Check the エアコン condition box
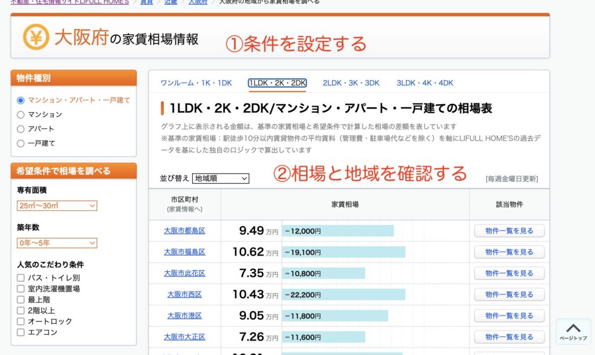The height and width of the screenshot is (355, 595). click(21, 332)
